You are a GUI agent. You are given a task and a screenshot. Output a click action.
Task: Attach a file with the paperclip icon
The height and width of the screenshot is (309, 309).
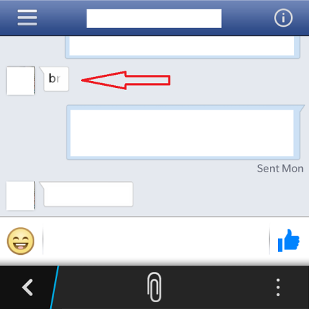(154, 287)
